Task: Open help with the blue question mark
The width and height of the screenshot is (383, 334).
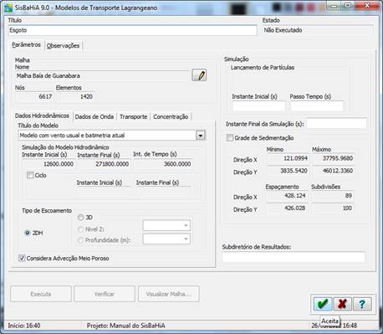Action: (x=362, y=304)
